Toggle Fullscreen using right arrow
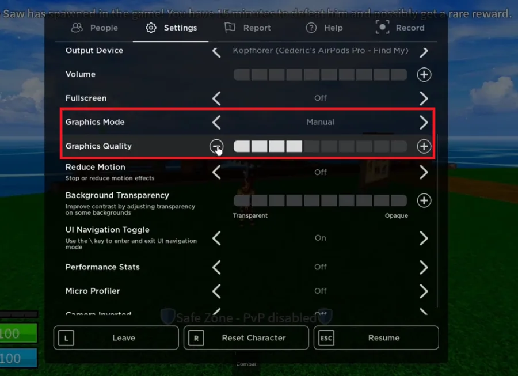The image size is (518, 376). pos(424,98)
